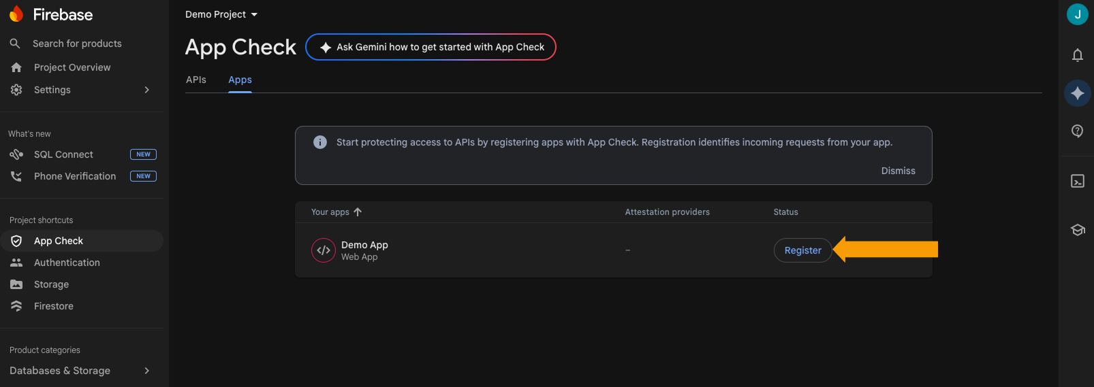Sort apps using the arrow icon
This screenshot has width=1094, height=387.
[x=358, y=212]
